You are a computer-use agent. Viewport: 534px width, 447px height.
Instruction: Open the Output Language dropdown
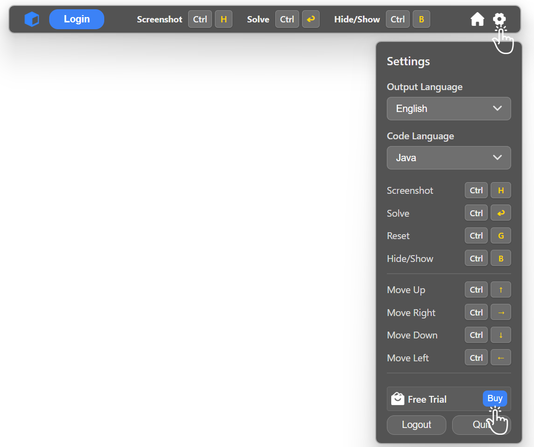click(448, 109)
